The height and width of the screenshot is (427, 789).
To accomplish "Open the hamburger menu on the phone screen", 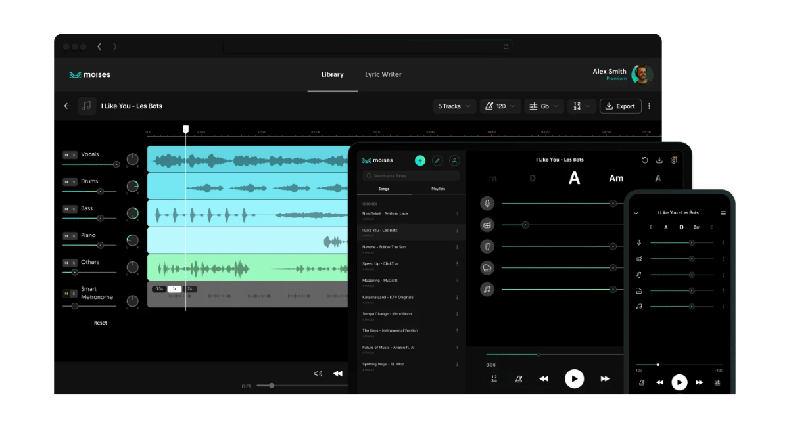I will point(723,213).
